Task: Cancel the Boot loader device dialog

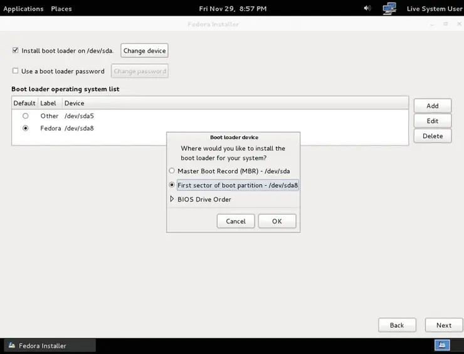Action: point(236,221)
